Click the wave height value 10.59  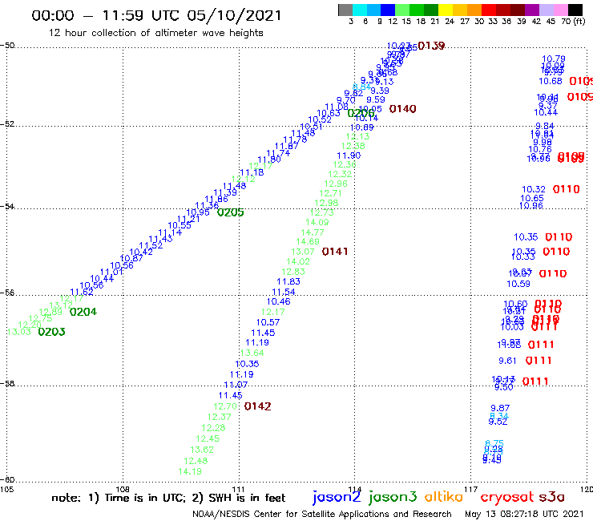coord(518,284)
